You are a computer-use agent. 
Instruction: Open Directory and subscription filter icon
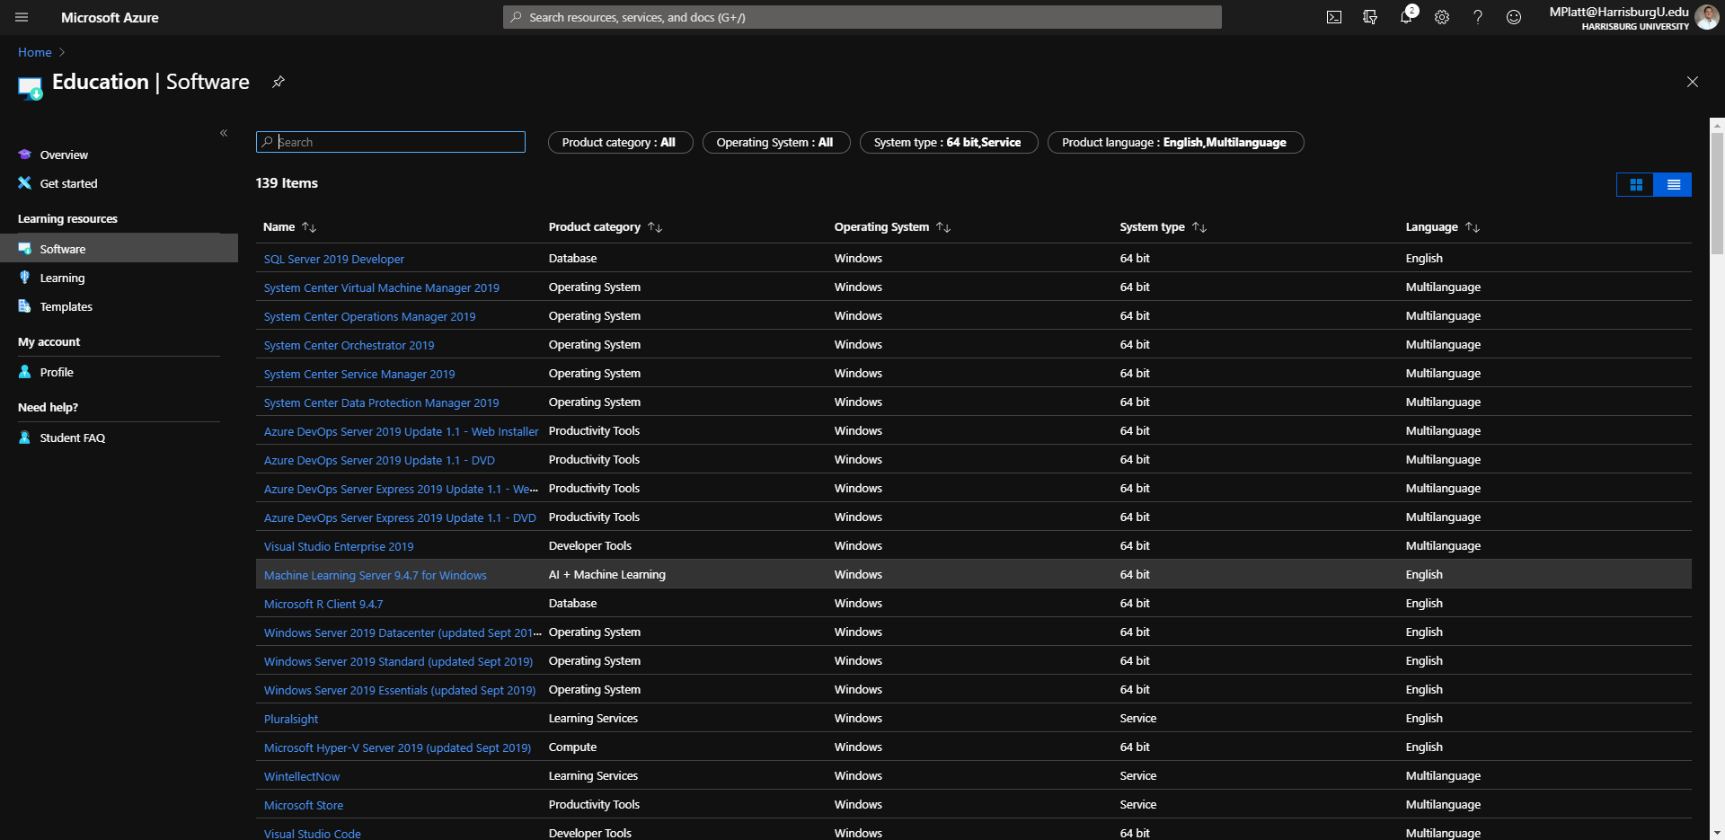[1370, 17]
